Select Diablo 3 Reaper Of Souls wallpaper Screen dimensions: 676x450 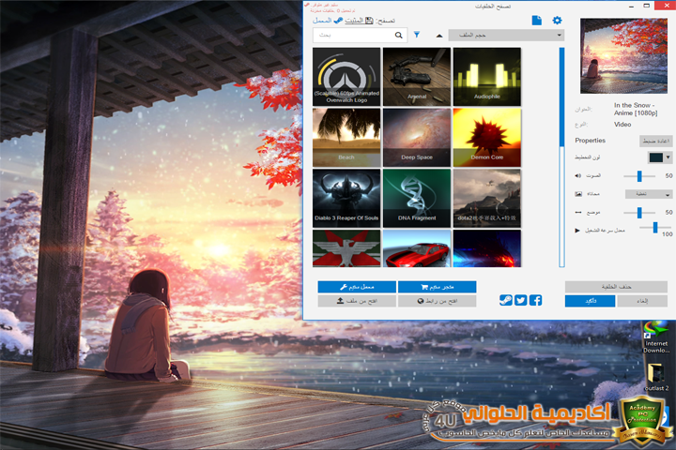346,198
